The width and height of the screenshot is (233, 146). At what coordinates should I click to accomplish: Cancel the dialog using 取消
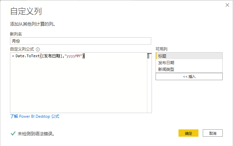pos(212,133)
